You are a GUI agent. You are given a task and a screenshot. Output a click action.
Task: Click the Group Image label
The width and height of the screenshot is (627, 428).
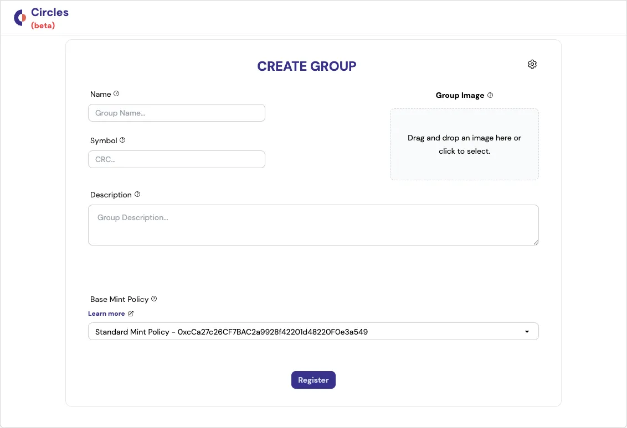tap(460, 95)
